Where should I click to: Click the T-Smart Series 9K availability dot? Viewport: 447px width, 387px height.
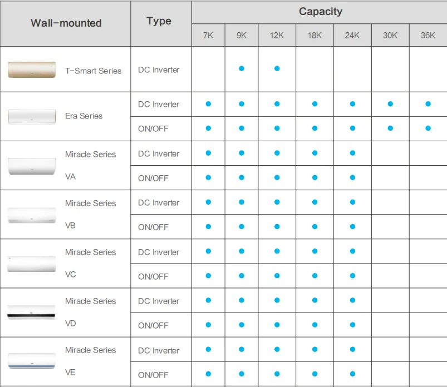tap(242, 68)
